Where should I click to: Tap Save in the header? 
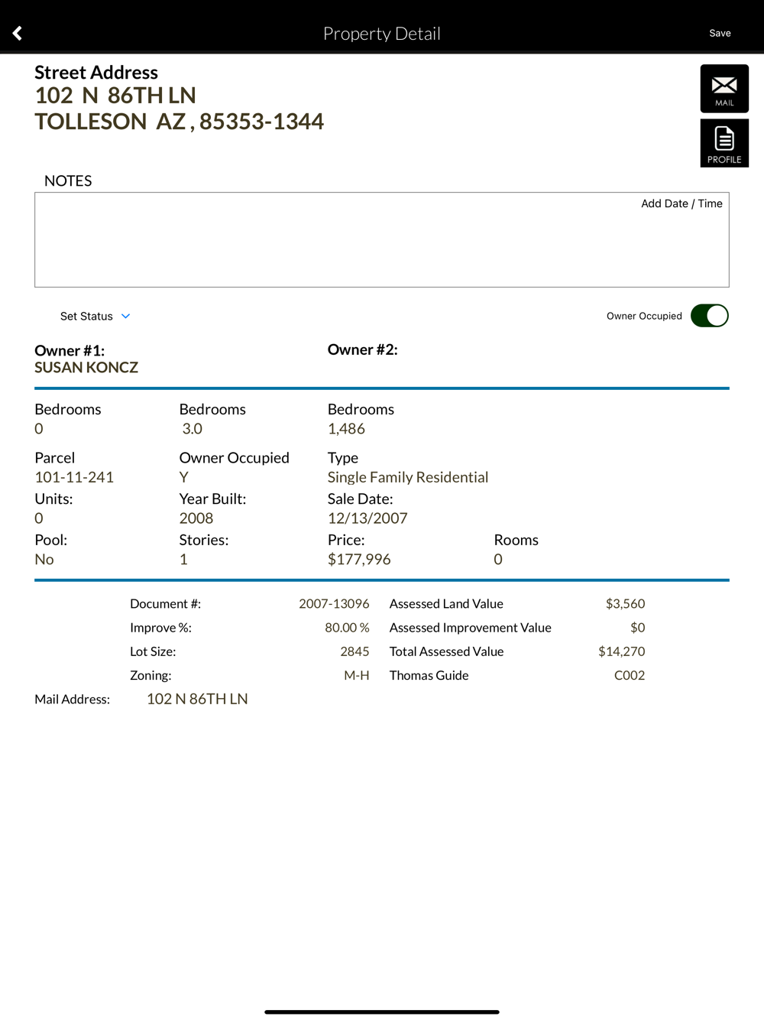pyautogui.click(x=720, y=33)
